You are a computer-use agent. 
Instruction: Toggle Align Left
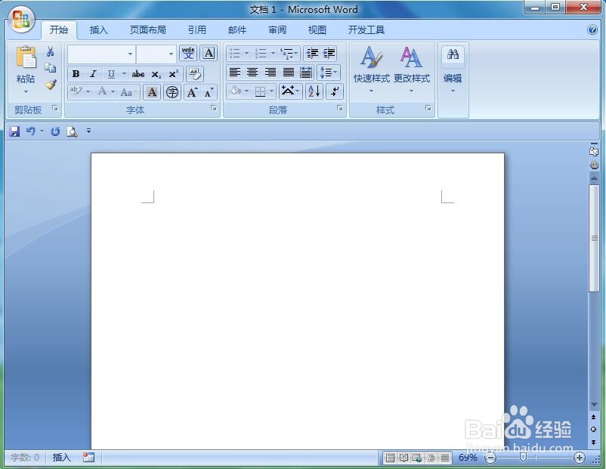[234, 72]
